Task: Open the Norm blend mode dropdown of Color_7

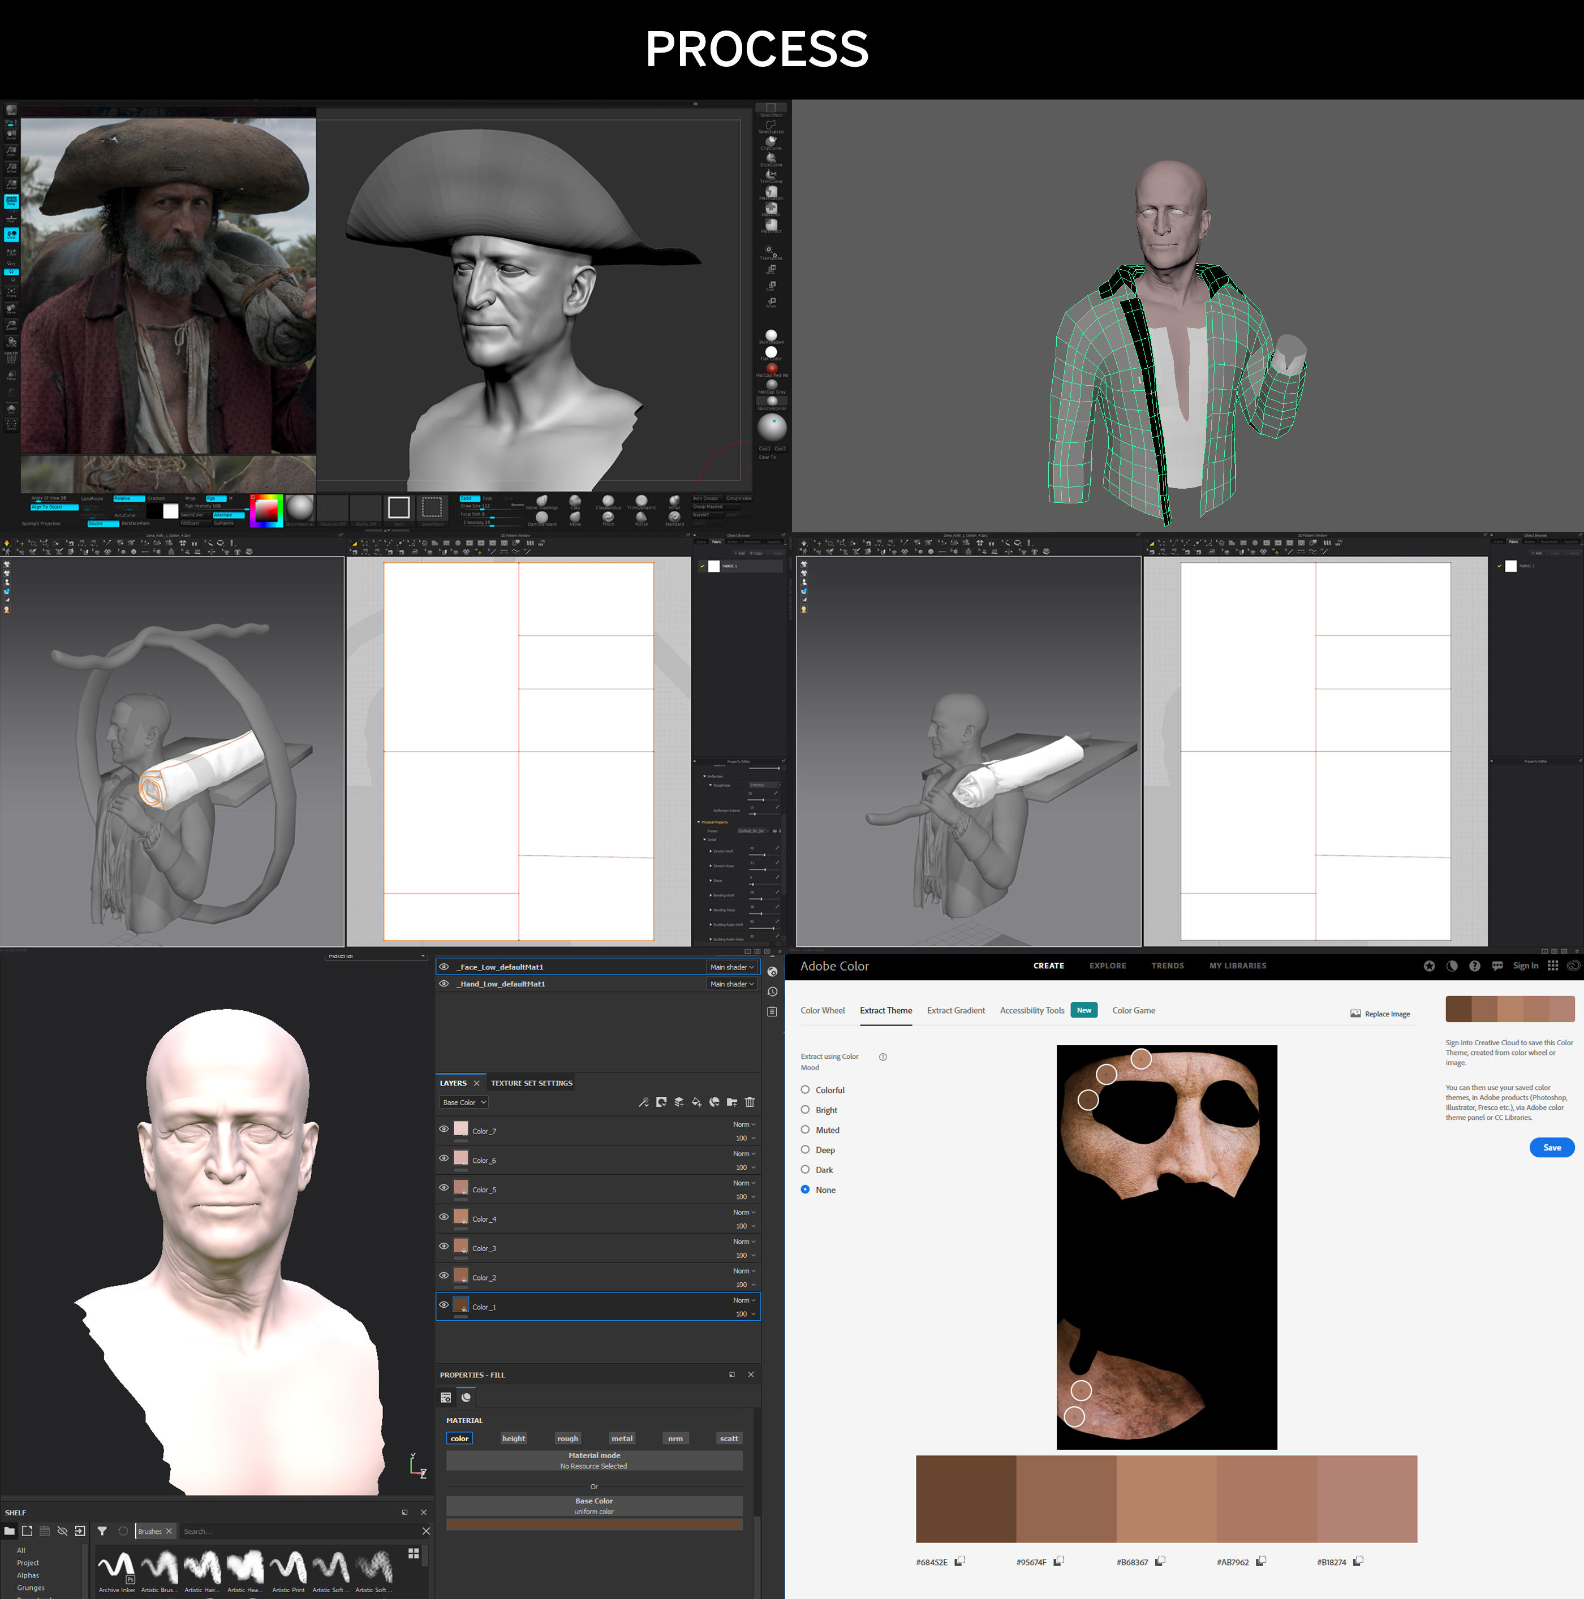Action: (x=744, y=1125)
